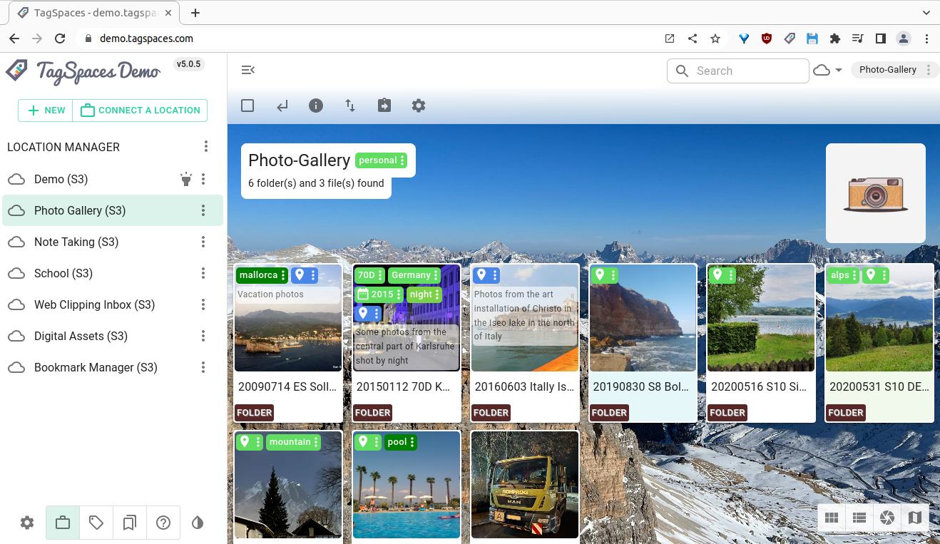The image size is (940, 544).
Task: Click the move/copy files toolbar icon
Action: tap(384, 106)
